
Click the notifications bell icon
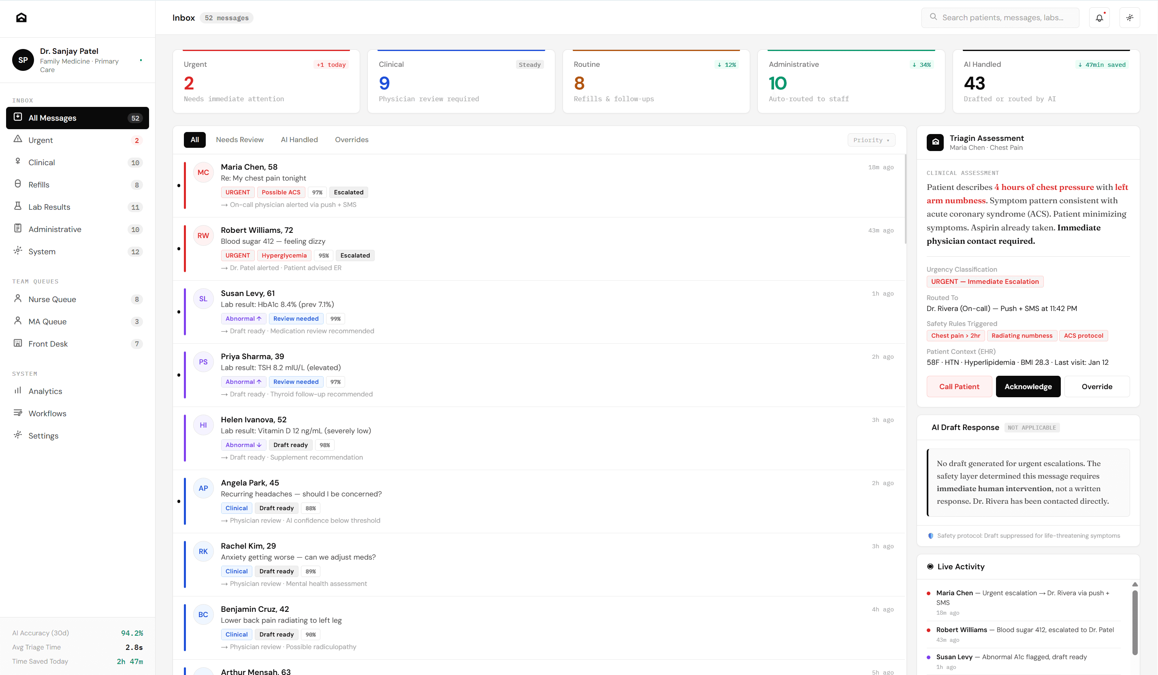[1099, 18]
